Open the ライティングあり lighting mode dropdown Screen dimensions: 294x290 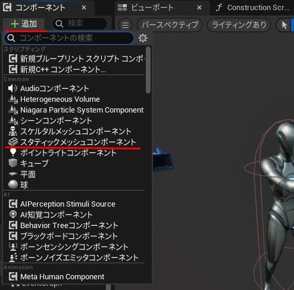pyautogui.click(x=239, y=25)
